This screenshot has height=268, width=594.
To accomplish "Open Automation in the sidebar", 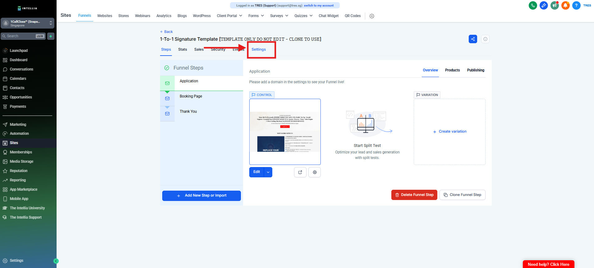I will pos(19,134).
